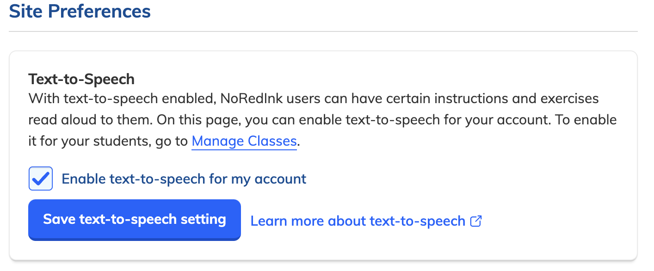Click 'read aloud to them' text
The width and height of the screenshot is (654, 271).
(90, 120)
